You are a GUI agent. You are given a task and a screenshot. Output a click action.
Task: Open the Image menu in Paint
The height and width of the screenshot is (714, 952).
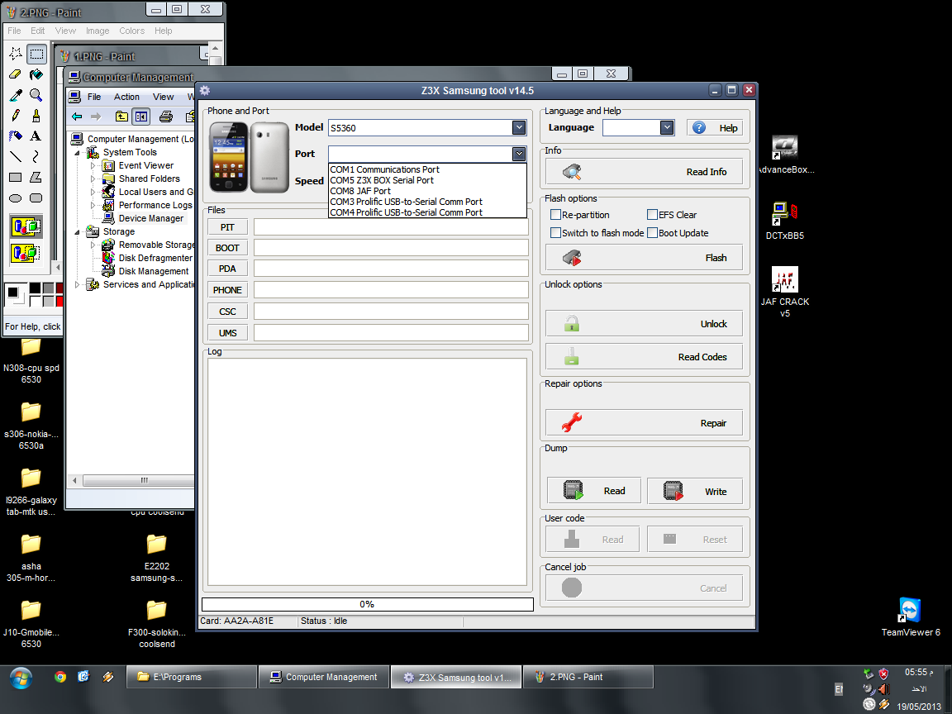coord(98,31)
